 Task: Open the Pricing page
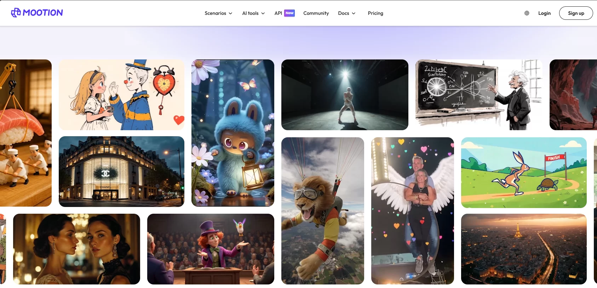[x=375, y=13]
